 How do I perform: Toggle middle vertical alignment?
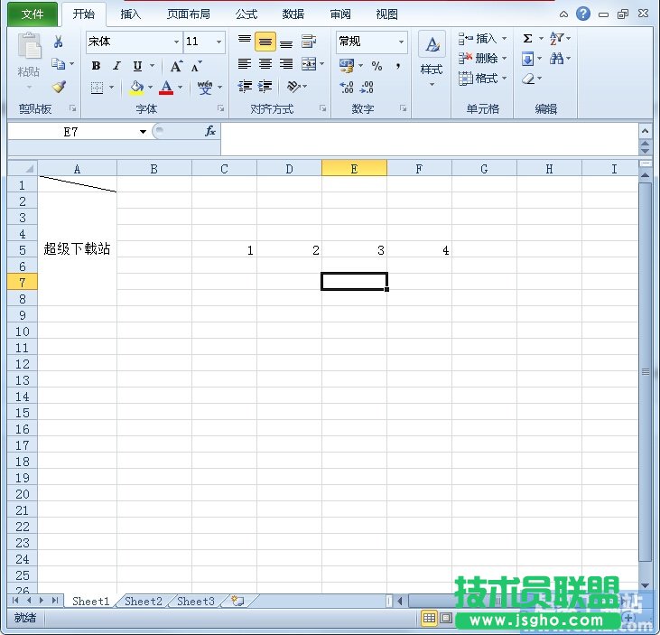pyautogui.click(x=265, y=42)
